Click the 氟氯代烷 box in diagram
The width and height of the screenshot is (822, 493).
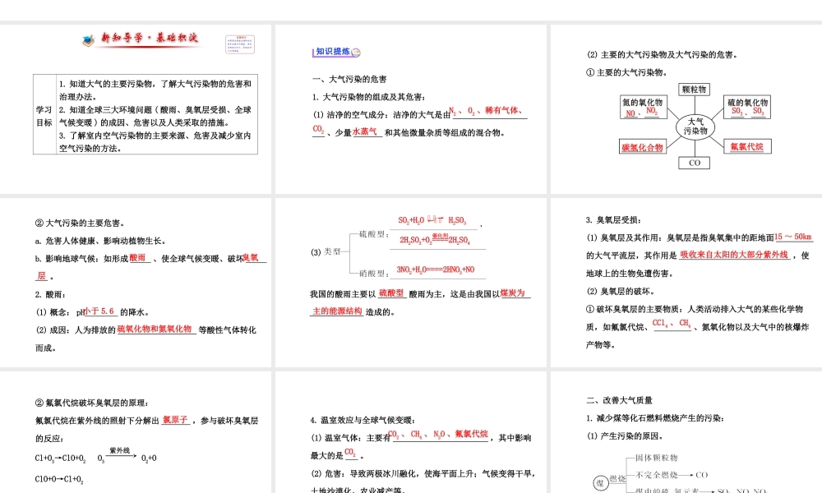tap(747, 147)
